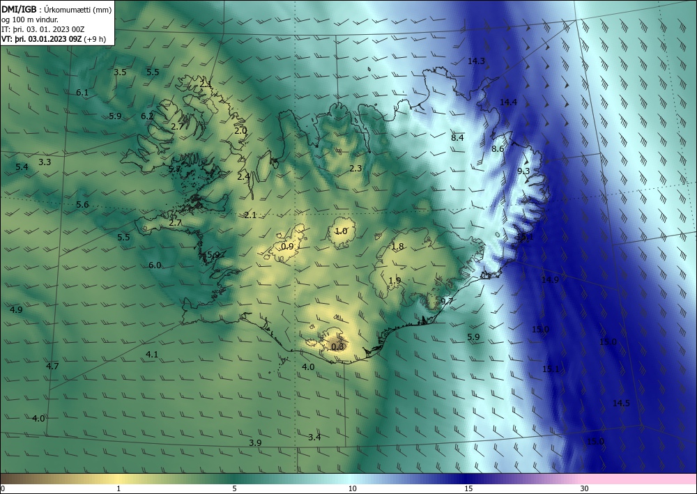Image resolution: width=697 pixels, height=494 pixels.
Task: Click the map value '5.7'
Action: (x=175, y=169)
